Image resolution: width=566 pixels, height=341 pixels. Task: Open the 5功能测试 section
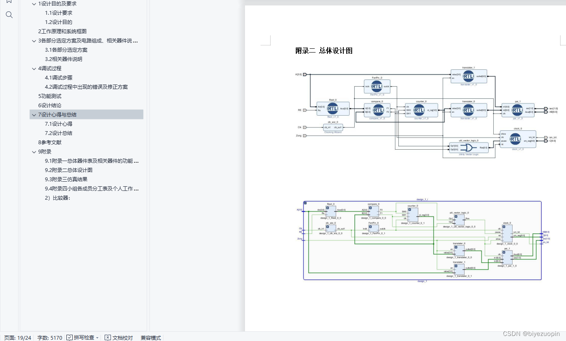point(49,96)
